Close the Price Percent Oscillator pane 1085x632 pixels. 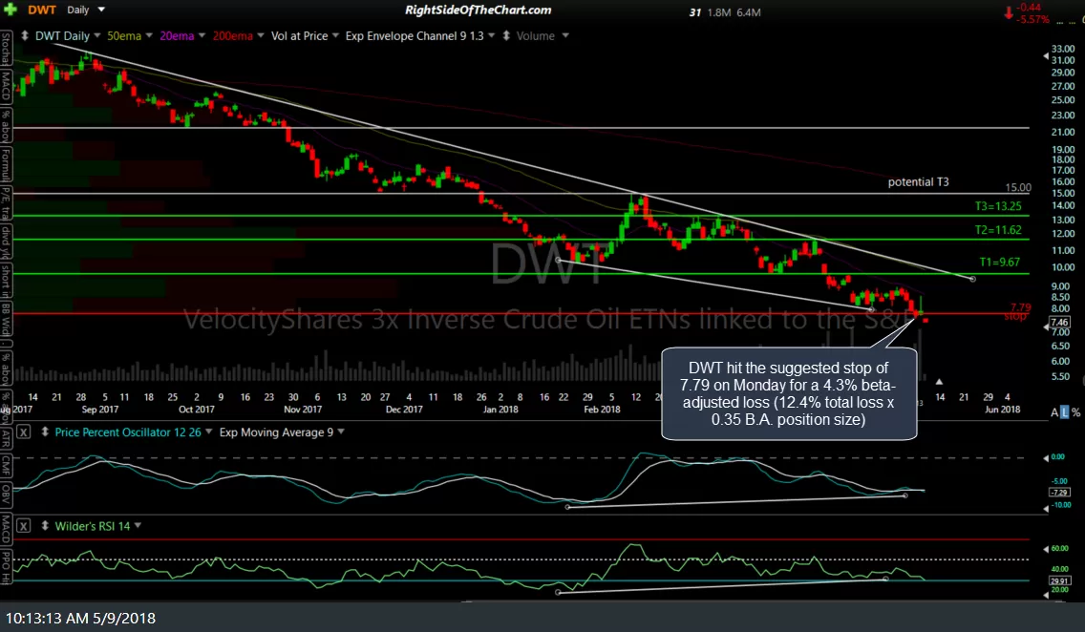pos(24,432)
